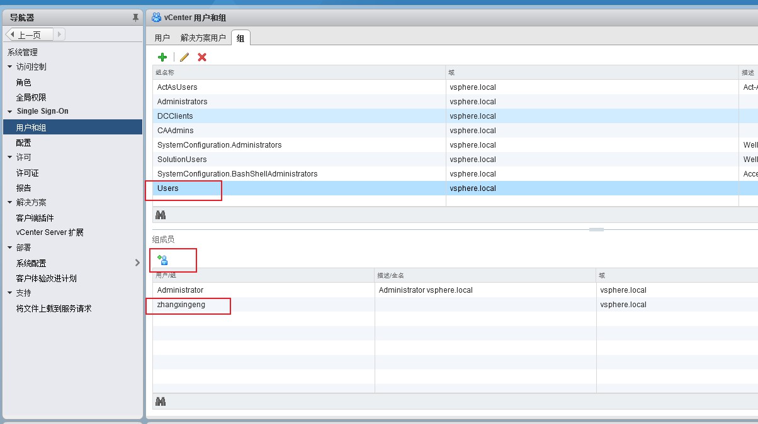Sort members by the 描述/全名 column header

tap(485, 275)
